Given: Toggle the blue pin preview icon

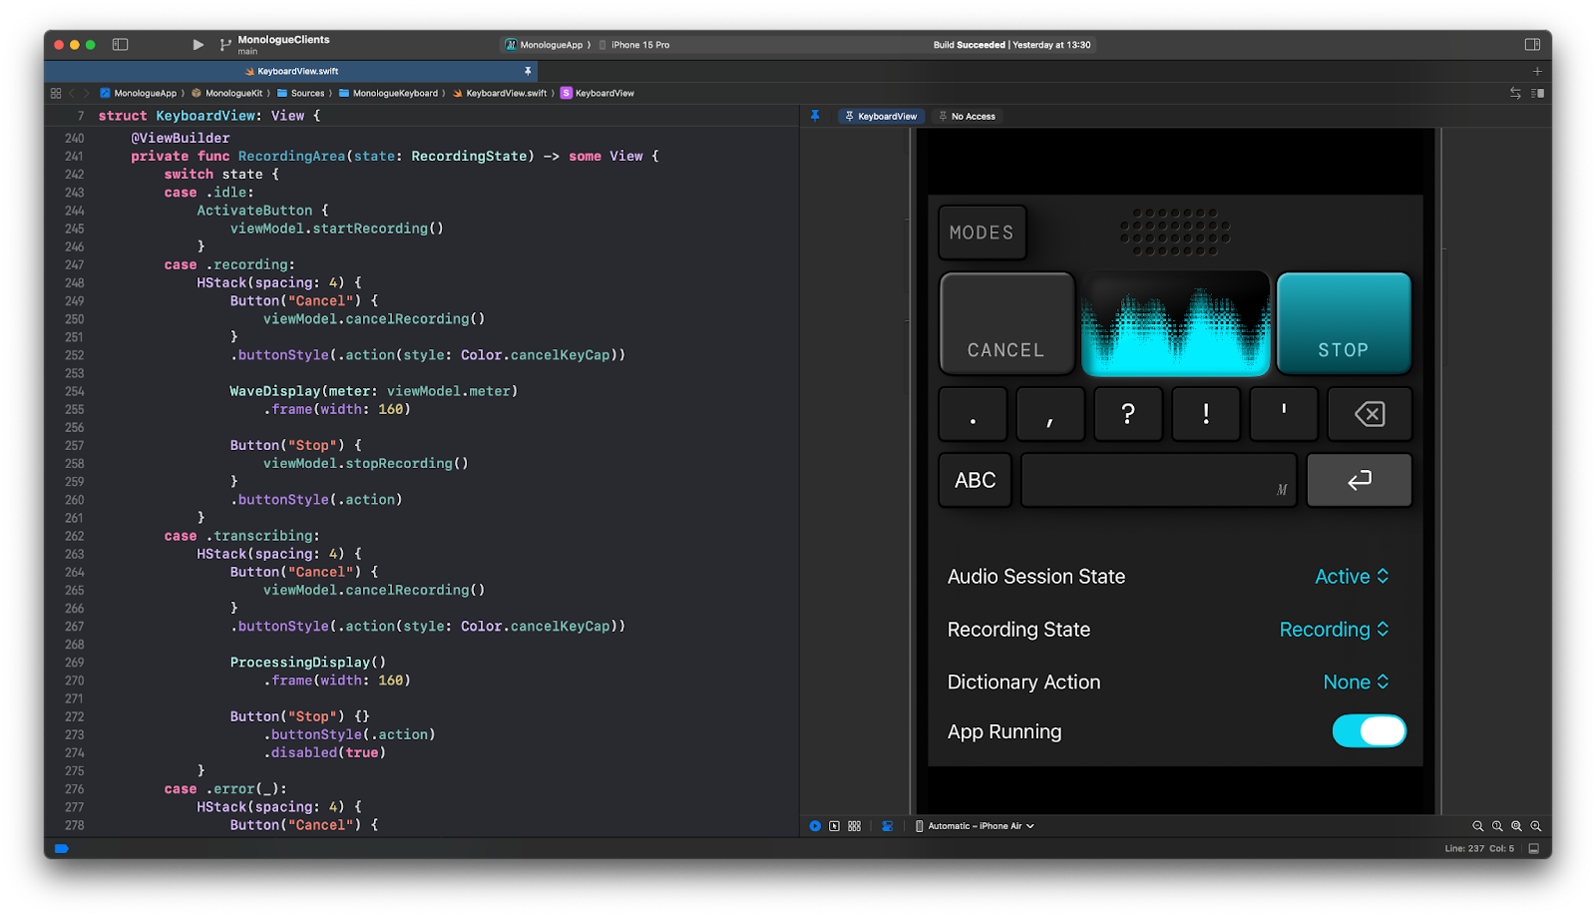Looking at the screenshot, I should (x=815, y=116).
